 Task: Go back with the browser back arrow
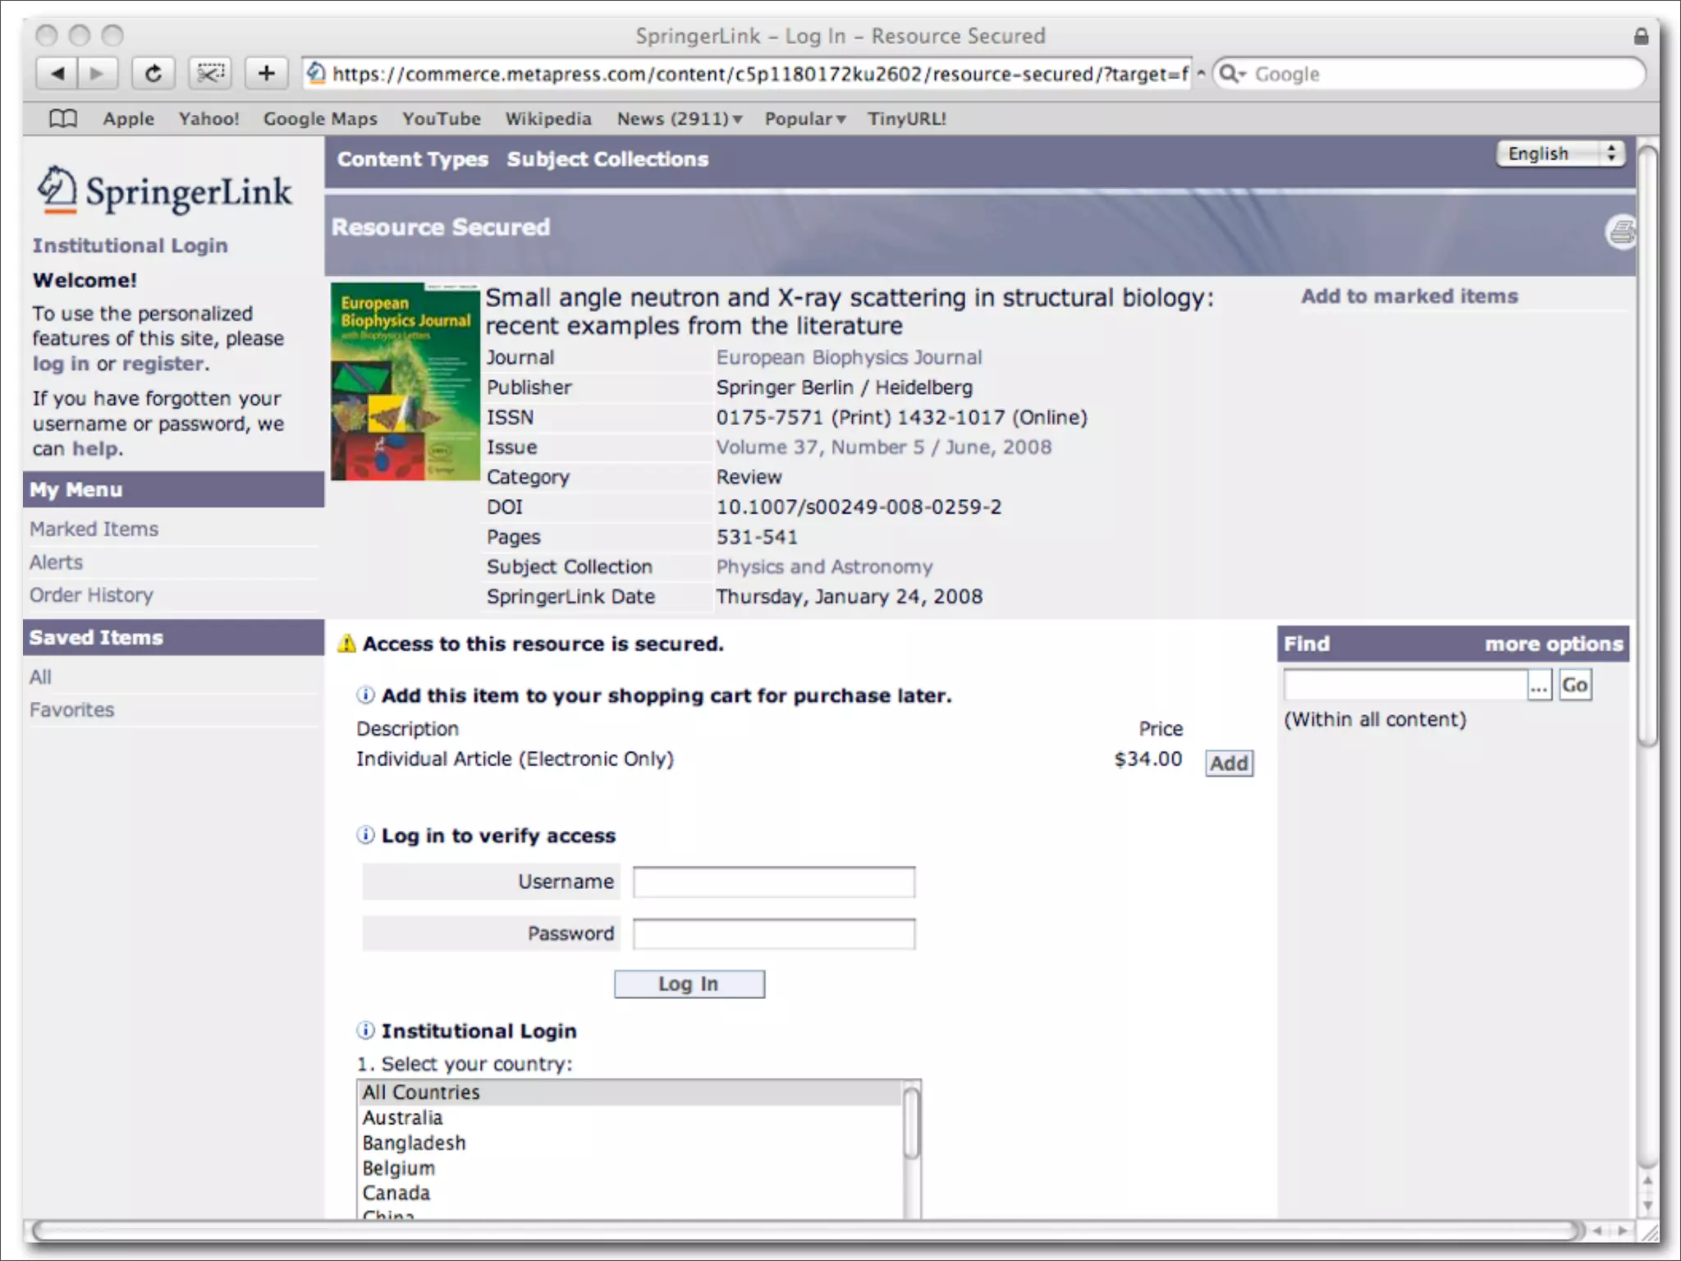click(57, 74)
